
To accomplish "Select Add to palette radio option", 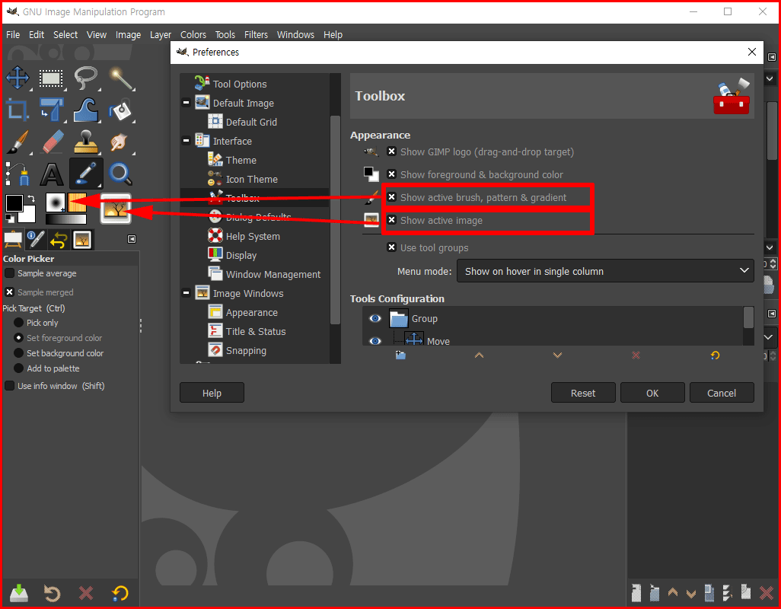I will pyautogui.click(x=18, y=368).
